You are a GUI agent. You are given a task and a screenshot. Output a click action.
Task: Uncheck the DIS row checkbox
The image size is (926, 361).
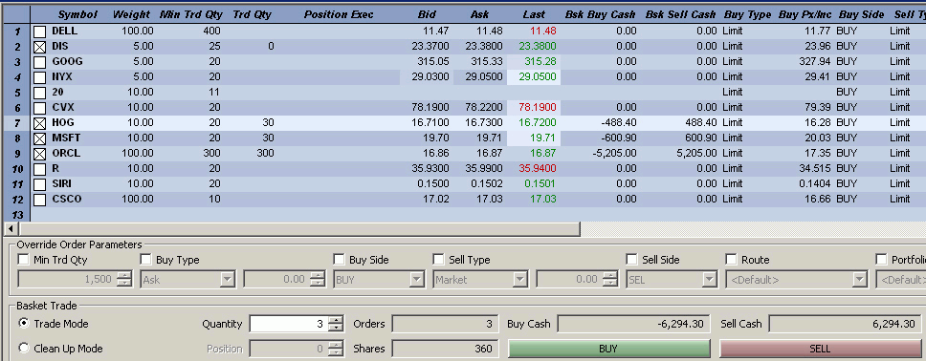[39, 47]
